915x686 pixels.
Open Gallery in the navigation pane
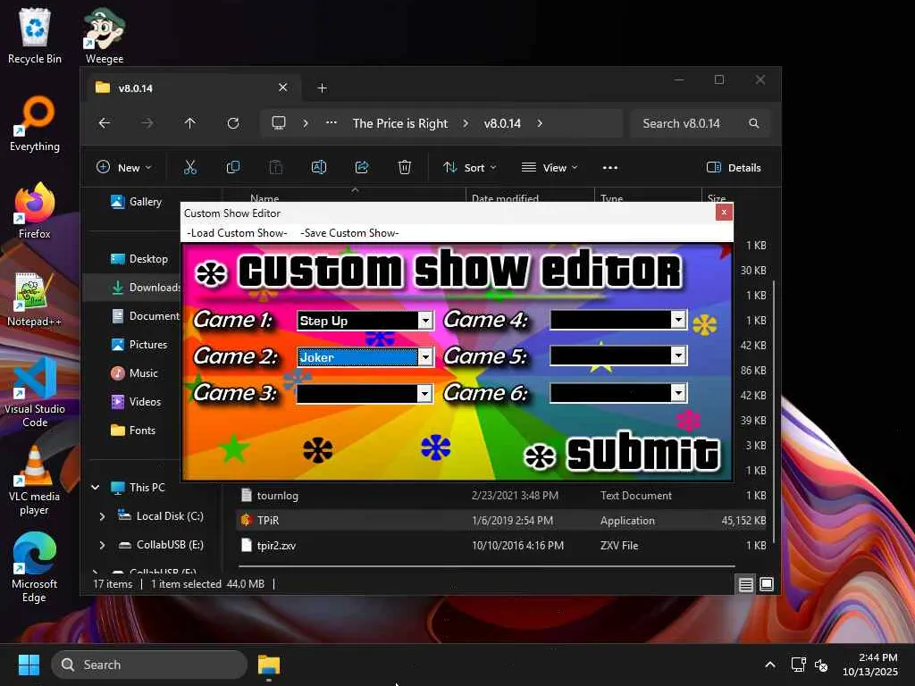pyautogui.click(x=137, y=201)
